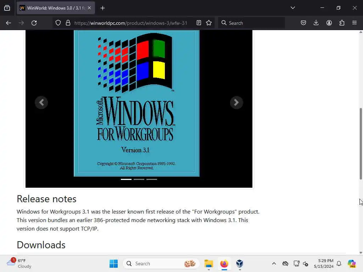Go back to previous page
The image size is (363, 272).
point(9,23)
